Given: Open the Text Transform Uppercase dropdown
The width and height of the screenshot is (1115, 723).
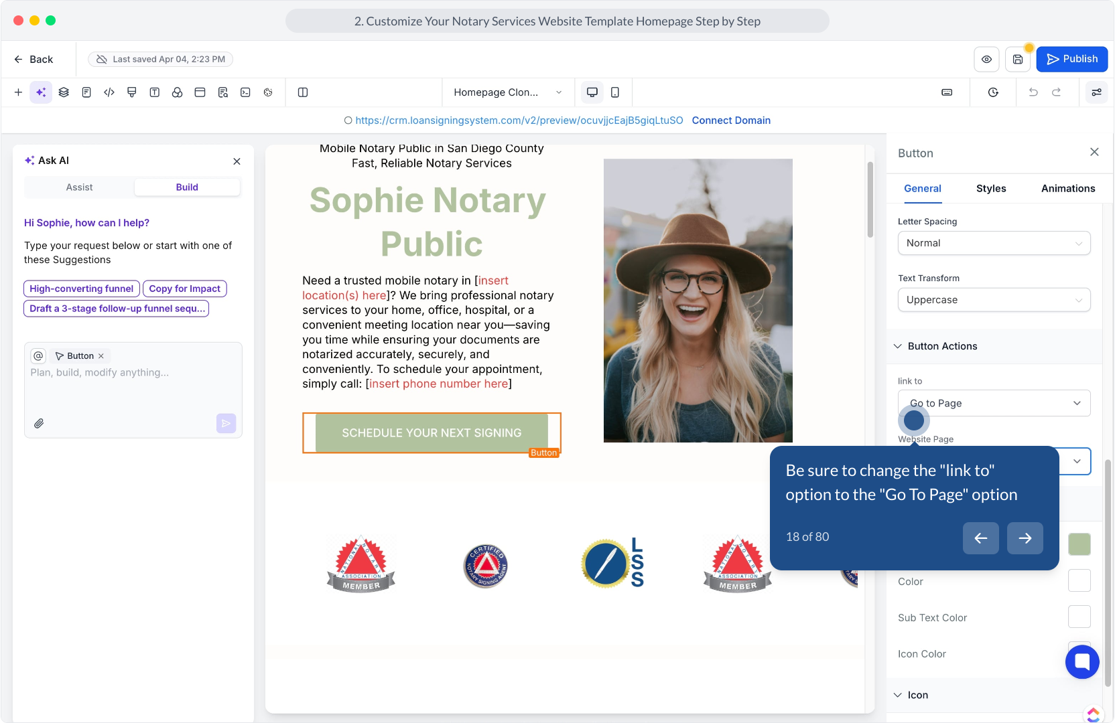Looking at the screenshot, I should [x=994, y=300].
